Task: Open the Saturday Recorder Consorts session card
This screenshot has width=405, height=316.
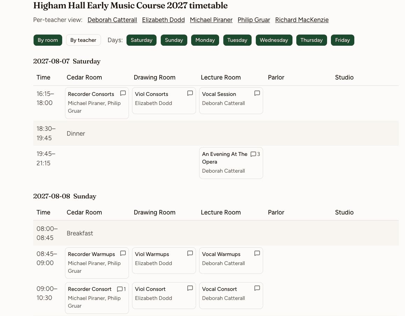Action: tap(97, 103)
